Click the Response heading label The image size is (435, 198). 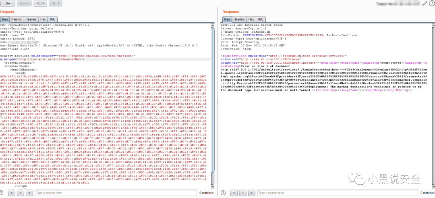230,12
